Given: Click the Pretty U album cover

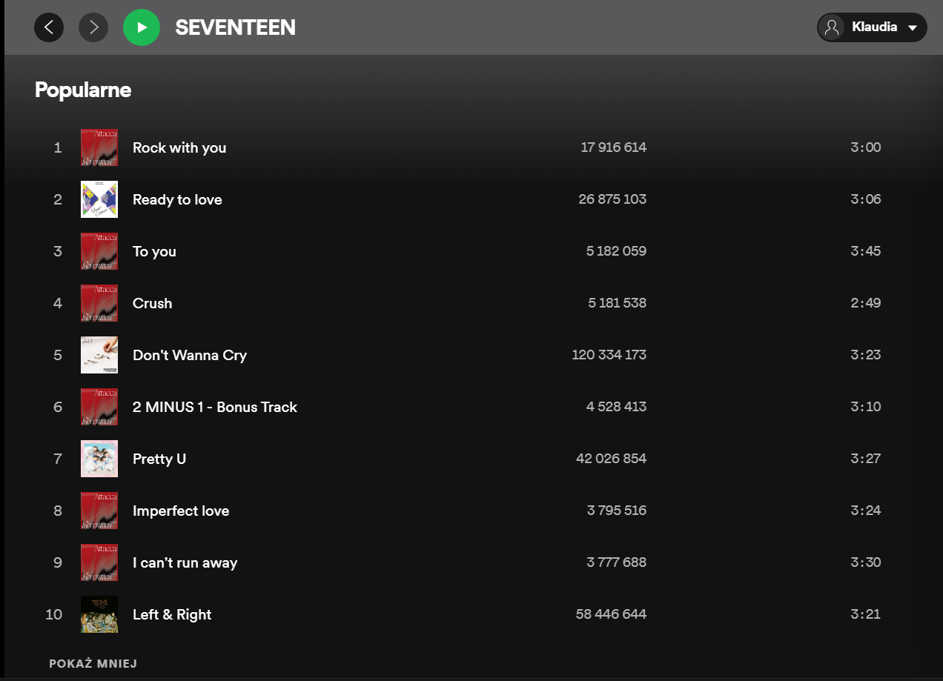Looking at the screenshot, I should (x=99, y=459).
